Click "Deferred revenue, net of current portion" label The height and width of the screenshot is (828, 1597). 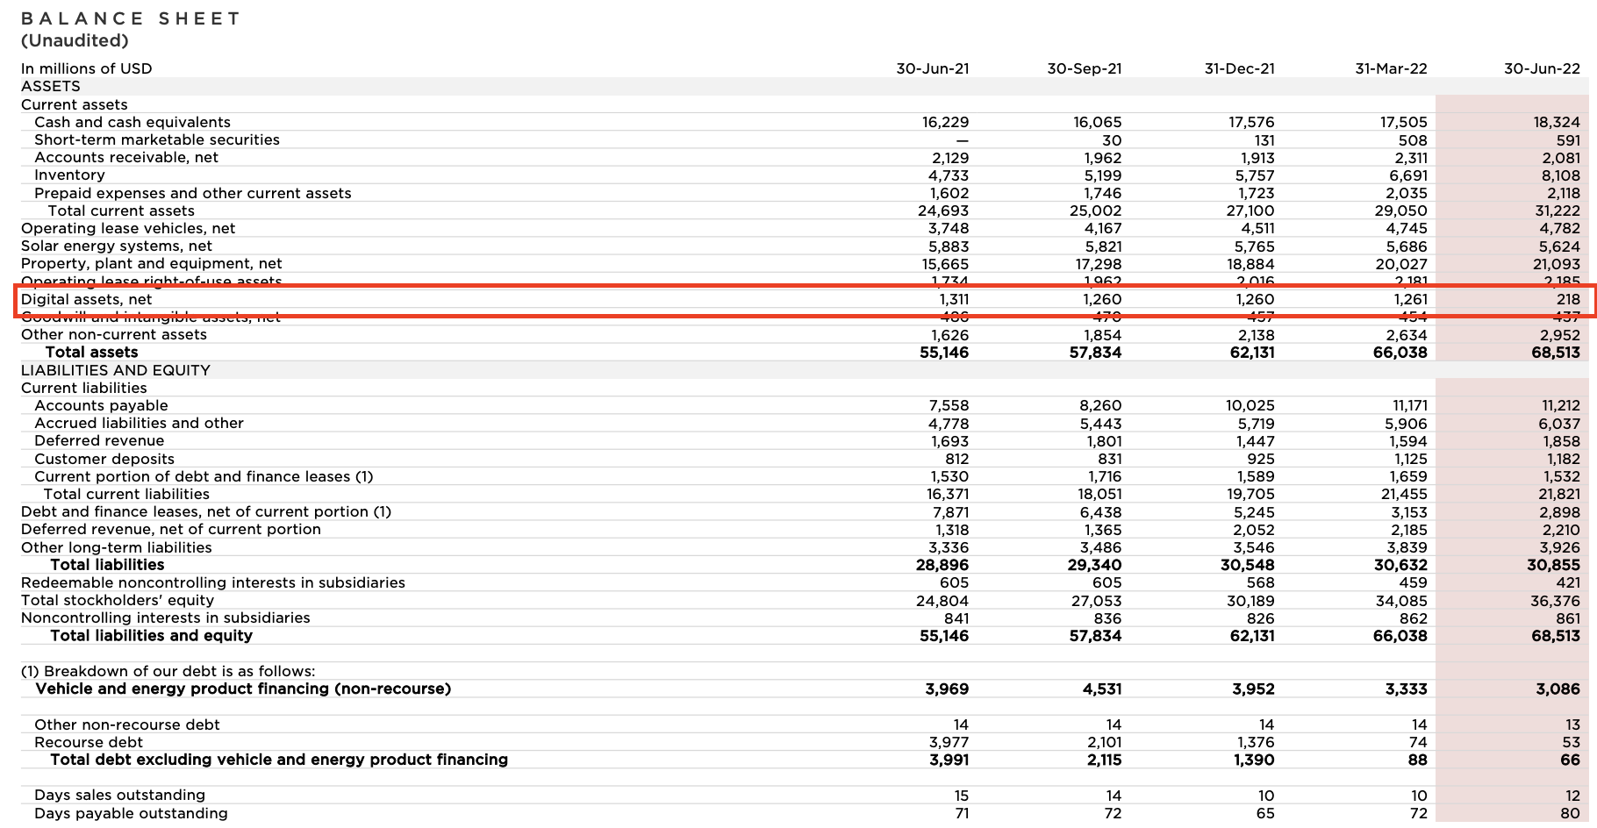point(171,529)
